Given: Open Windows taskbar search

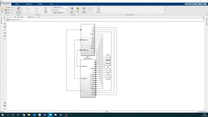Looking at the screenshot, I should pyautogui.click(x=8, y=115).
